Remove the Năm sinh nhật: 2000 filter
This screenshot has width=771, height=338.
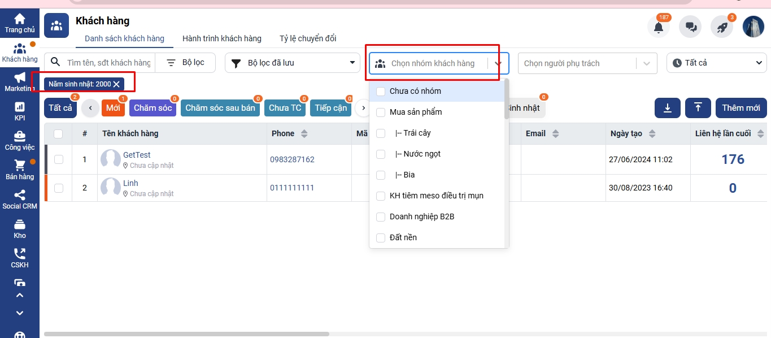[x=116, y=84]
